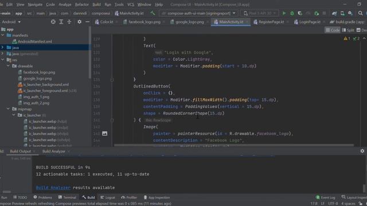Open the Device Manager icon
The width and height of the screenshot is (367, 206).
point(342,13)
